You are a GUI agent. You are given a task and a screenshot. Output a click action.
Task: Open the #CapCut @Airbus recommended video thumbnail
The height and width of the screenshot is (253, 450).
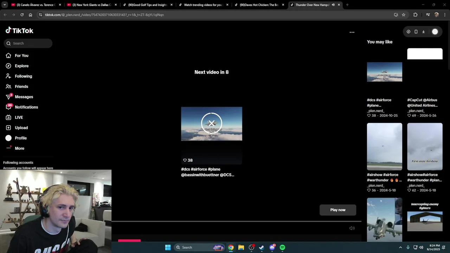[425, 72]
